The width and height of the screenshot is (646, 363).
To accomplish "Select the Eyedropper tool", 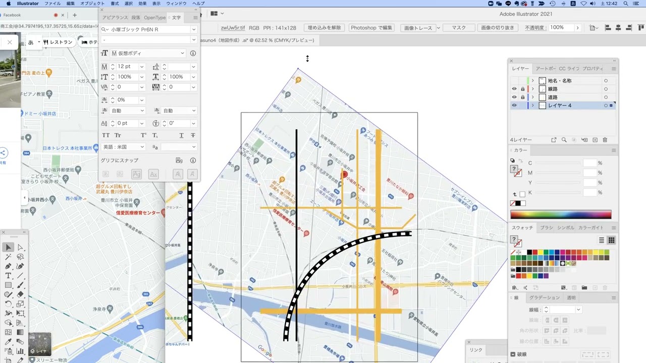I will tap(8, 342).
